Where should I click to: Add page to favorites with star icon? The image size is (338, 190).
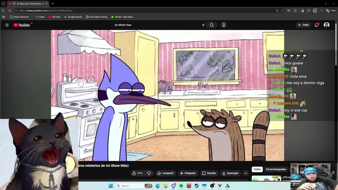282,11
